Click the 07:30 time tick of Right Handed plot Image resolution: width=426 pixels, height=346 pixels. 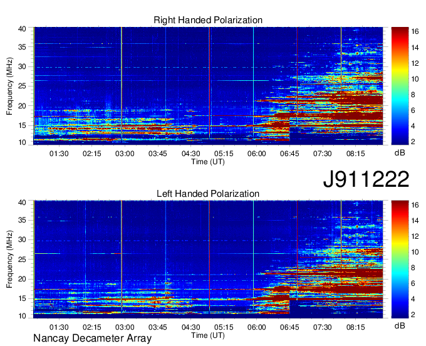323,154
